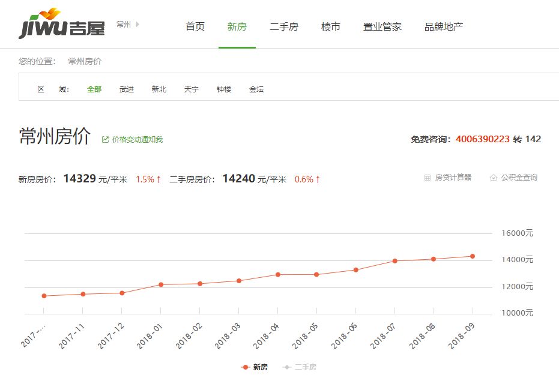This screenshot has width=559, height=381.
Task: Click the price change notification icon beside 常州房价
Action: click(106, 138)
